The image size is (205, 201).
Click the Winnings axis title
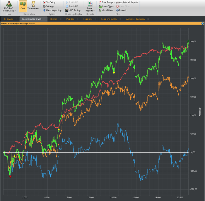coord(200,112)
